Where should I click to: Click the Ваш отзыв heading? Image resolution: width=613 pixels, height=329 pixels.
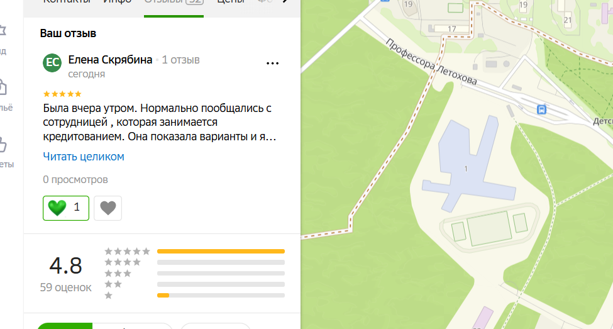68,33
